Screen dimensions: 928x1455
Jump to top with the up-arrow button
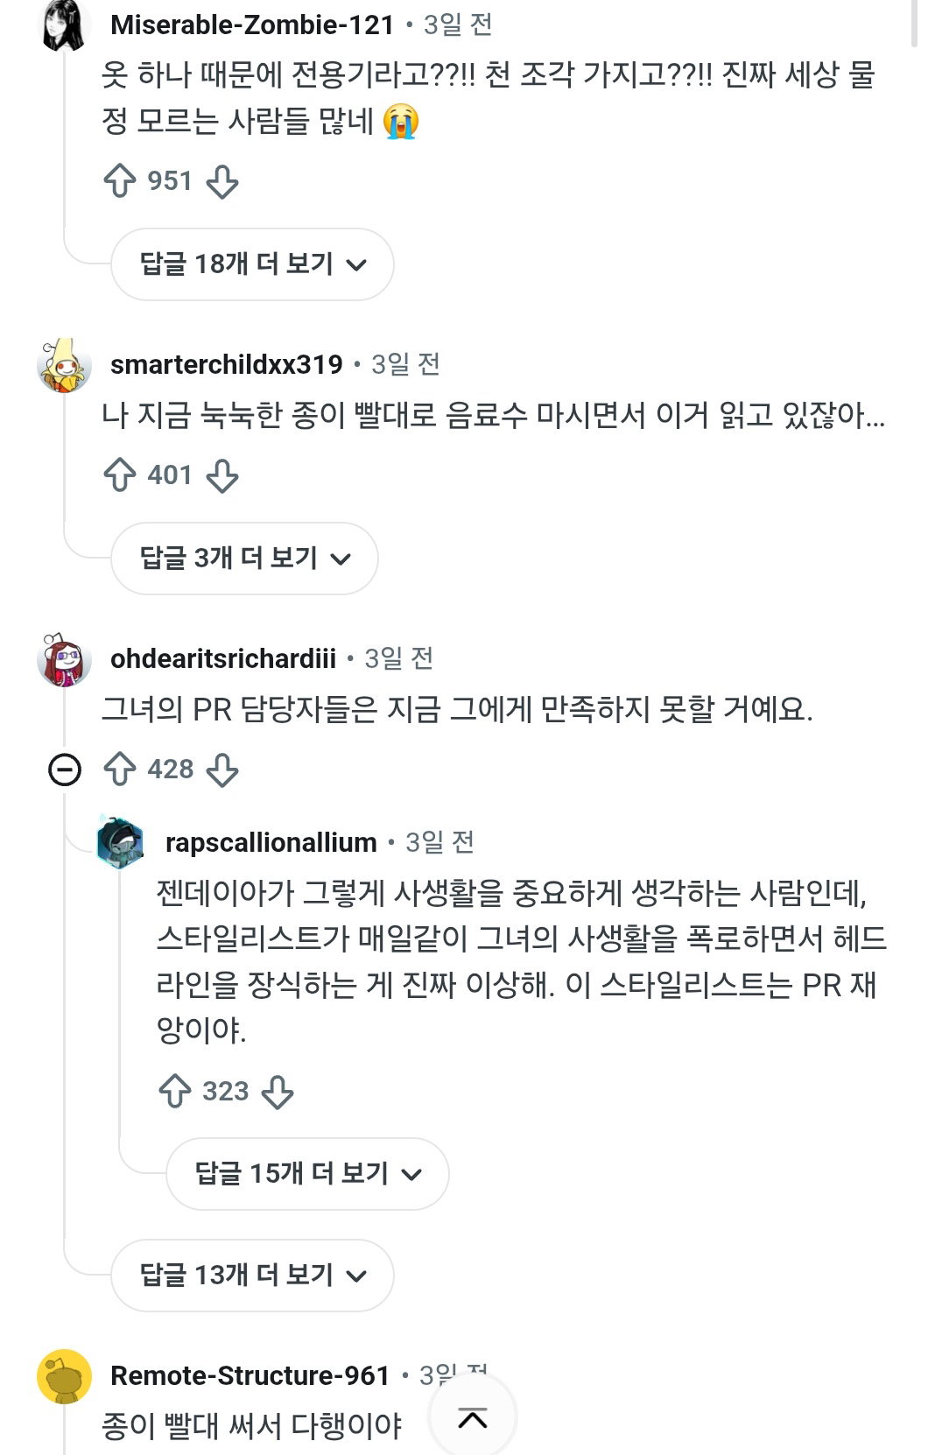(x=473, y=1417)
